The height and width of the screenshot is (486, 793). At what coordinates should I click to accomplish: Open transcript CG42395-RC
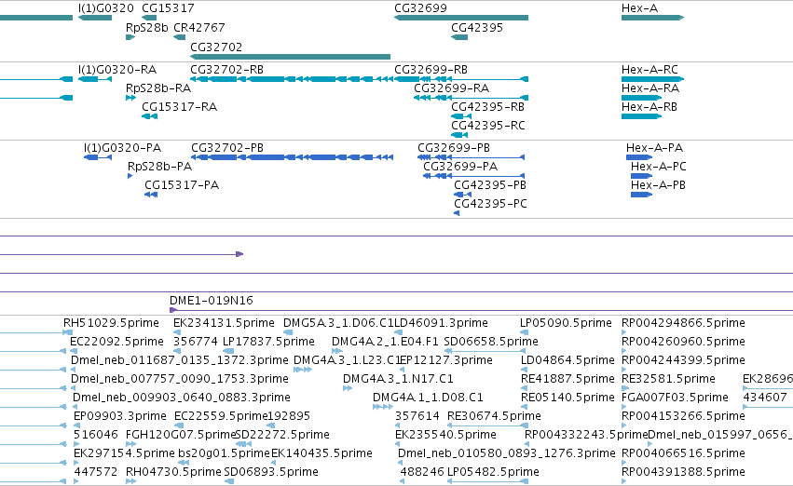(487, 126)
